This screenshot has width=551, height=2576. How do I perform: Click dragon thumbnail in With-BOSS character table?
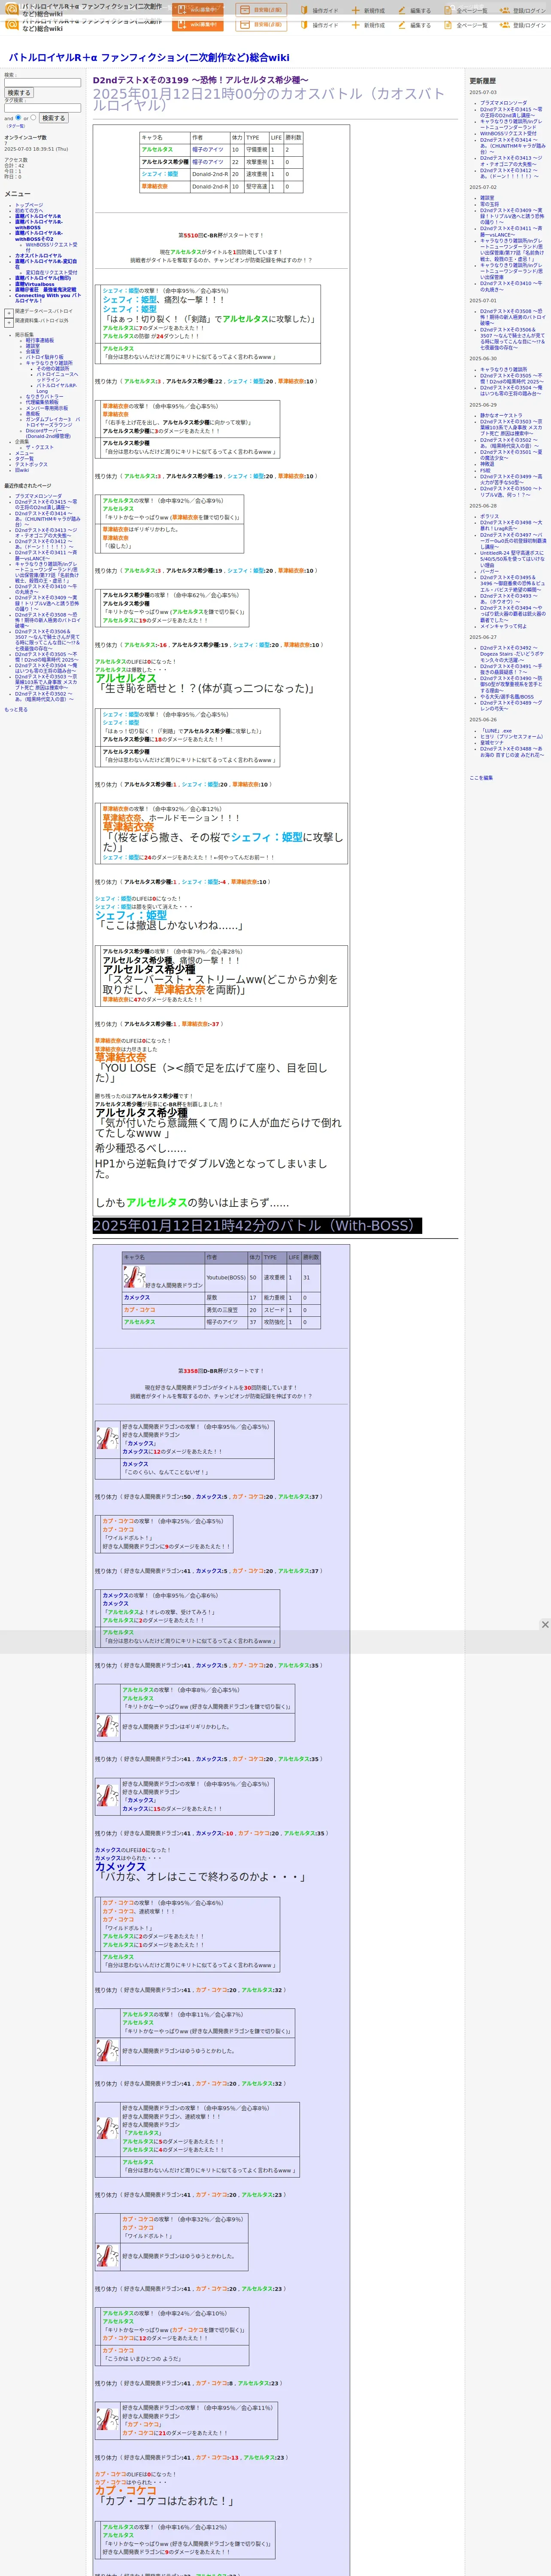click(x=134, y=1277)
